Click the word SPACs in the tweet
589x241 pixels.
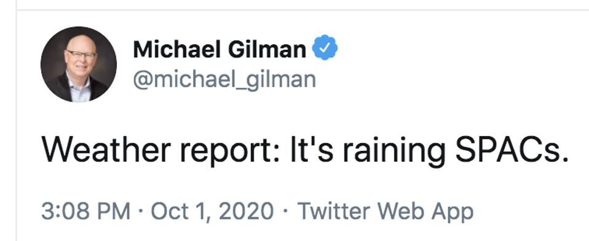click(x=512, y=149)
